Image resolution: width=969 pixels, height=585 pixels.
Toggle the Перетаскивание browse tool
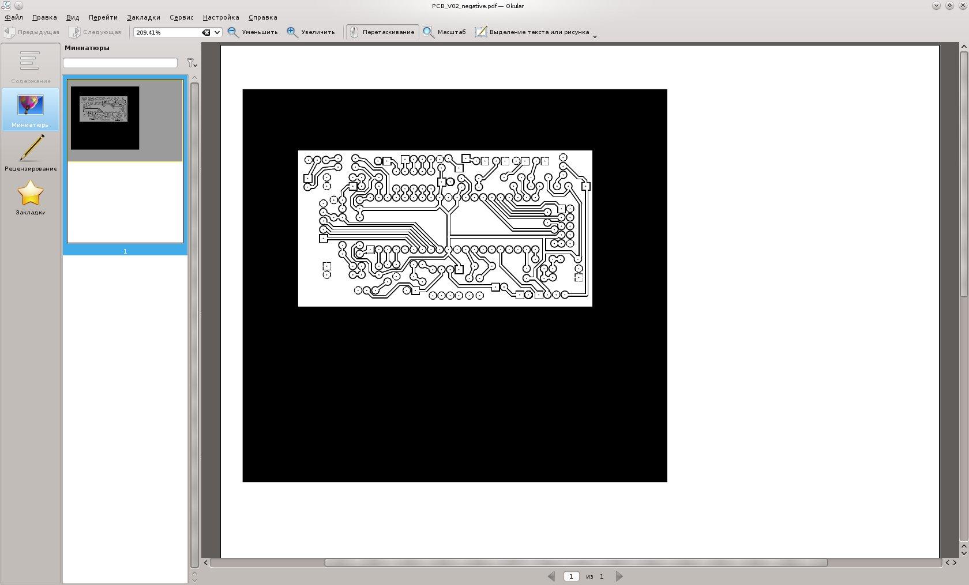pyautogui.click(x=382, y=32)
